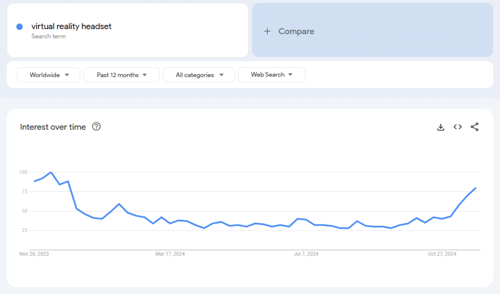Select the chart's peak point at 100
This screenshot has width=500, height=294.
(x=51, y=173)
